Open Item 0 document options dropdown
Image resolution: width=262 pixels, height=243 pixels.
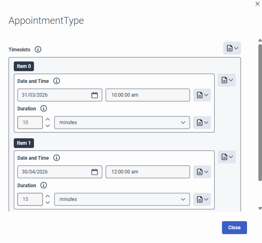click(x=226, y=80)
